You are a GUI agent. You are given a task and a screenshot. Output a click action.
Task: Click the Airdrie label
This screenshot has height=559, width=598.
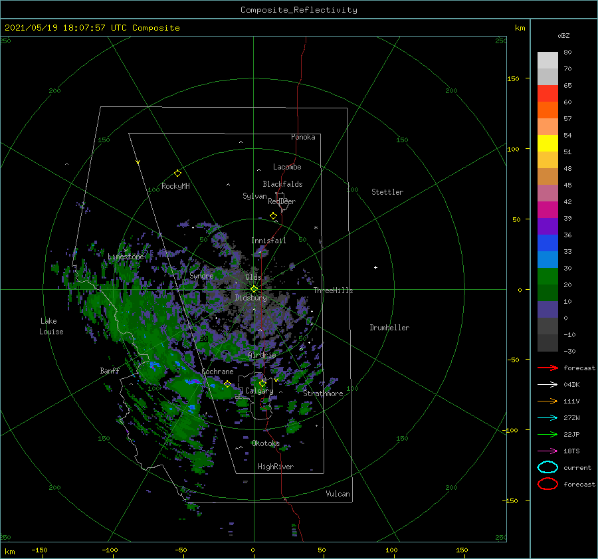pos(262,355)
